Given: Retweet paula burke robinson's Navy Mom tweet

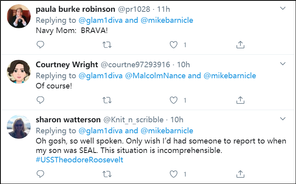Looking at the screenshot, I should coord(106,45).
